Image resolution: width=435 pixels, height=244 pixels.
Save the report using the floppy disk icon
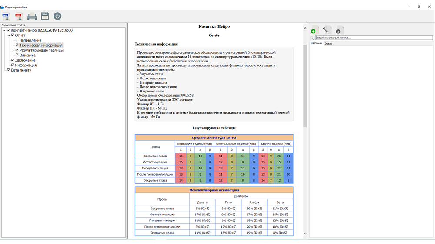pyautogui.click(x=44, y=16)
